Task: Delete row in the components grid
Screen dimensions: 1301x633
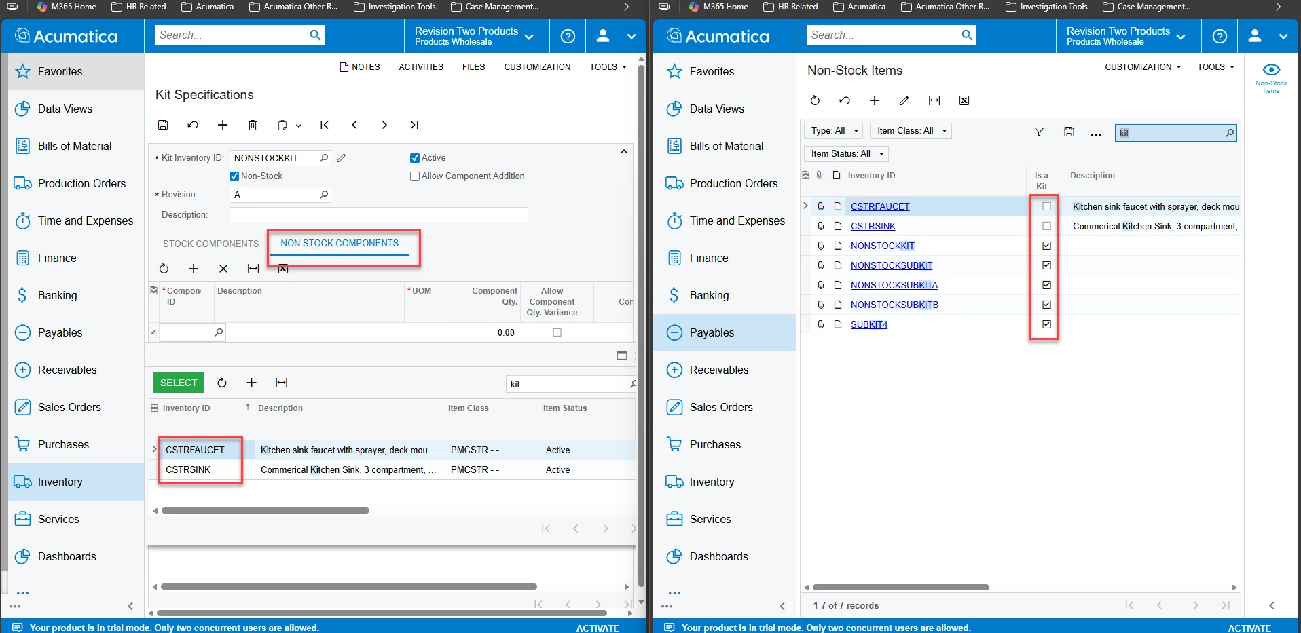Action: click(223, 269)
